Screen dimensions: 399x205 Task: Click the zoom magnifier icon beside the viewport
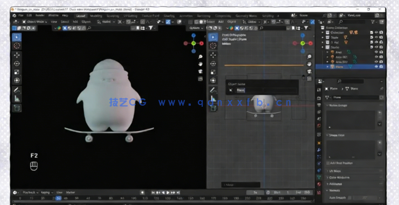coord(201,56)
